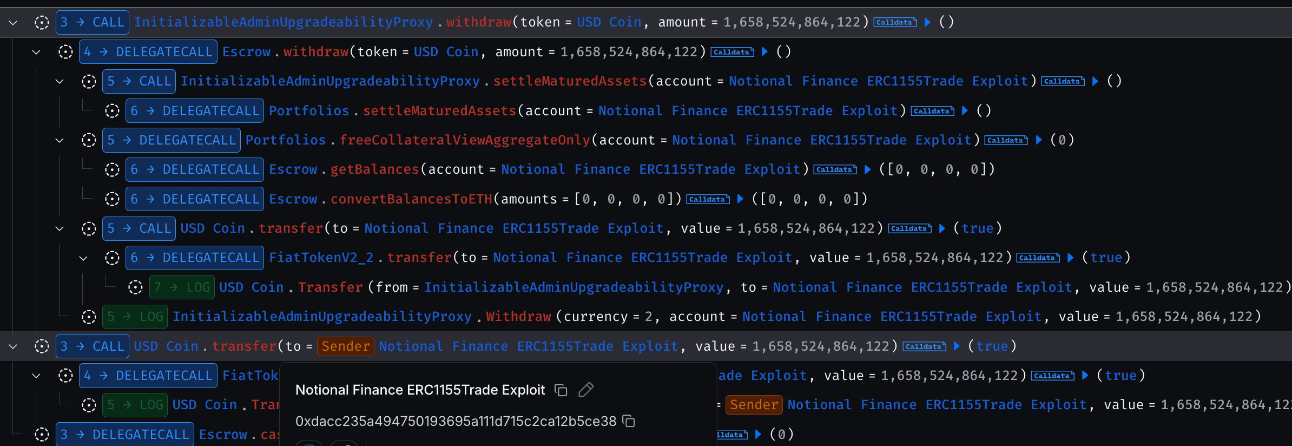Click target icon on the depth-4 DELEGATECALL FiatTok row

click(x=65, y=376)
